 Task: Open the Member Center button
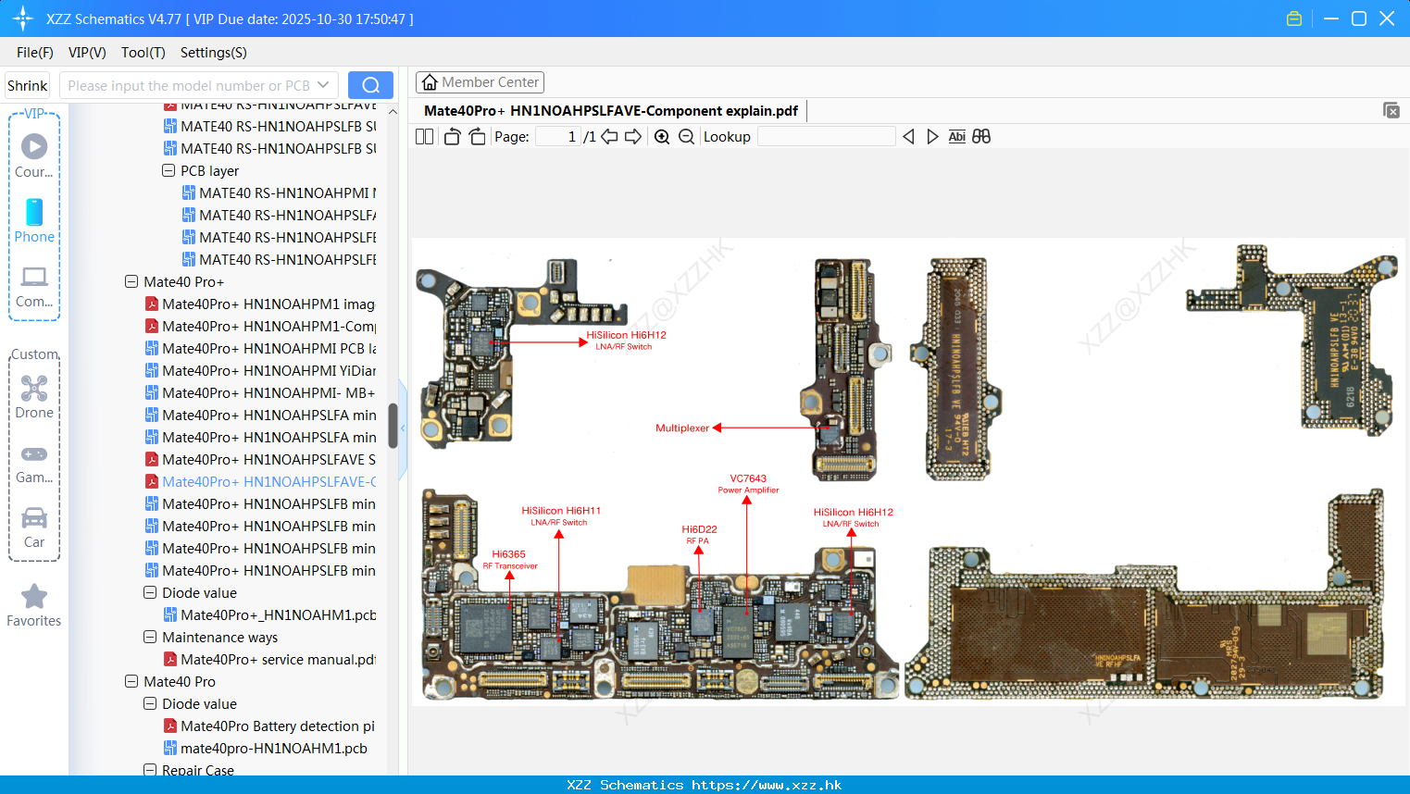point(480,82)
